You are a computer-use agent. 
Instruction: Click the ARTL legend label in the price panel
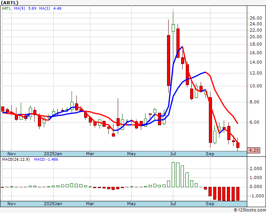point(7,8)
